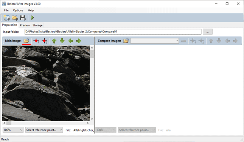Move main image up with green arrow
This screenshot has width=244, height=142.
54,41
